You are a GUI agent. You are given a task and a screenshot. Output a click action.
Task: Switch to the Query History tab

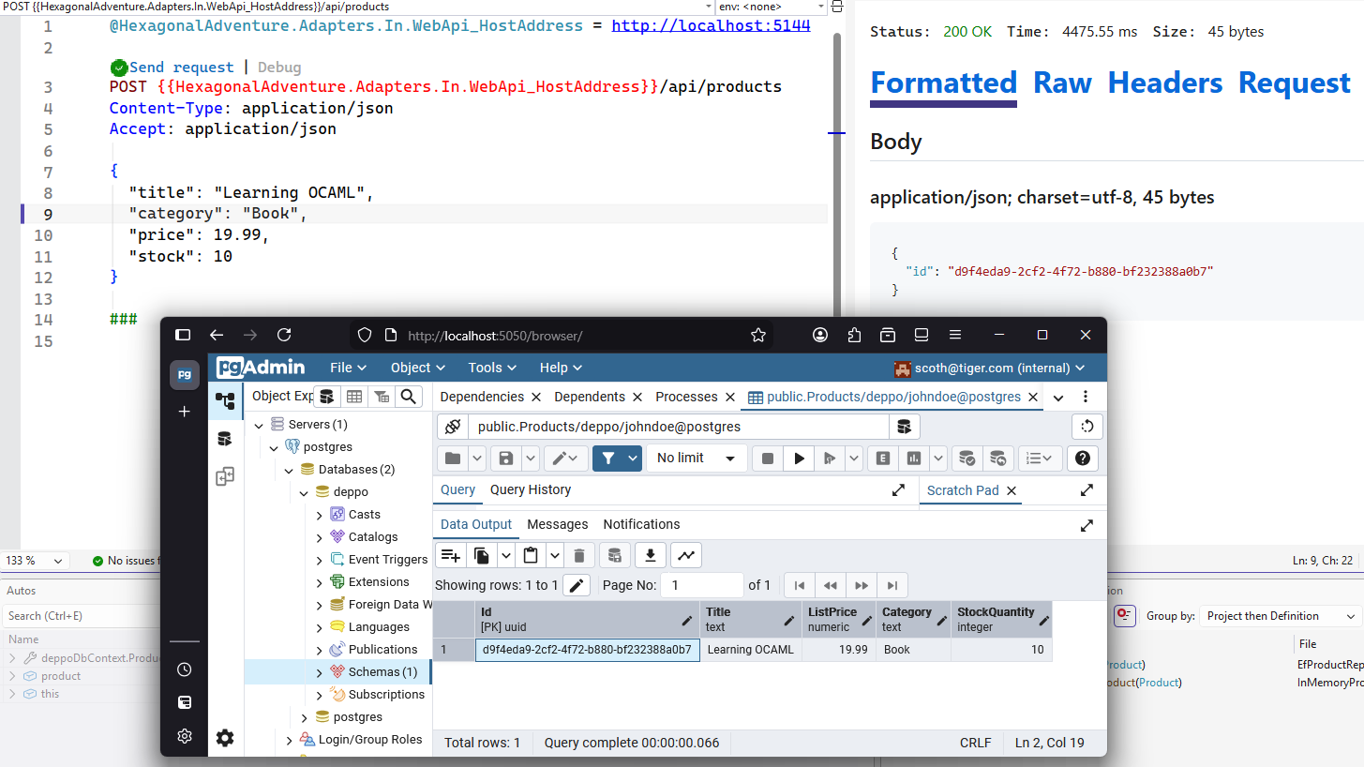[x=530, y=489]
